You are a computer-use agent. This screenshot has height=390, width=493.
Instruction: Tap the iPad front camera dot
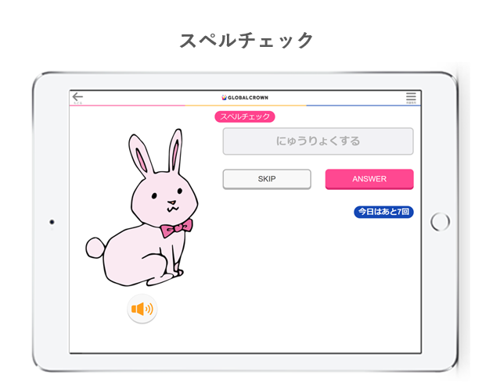pos(52,222)
